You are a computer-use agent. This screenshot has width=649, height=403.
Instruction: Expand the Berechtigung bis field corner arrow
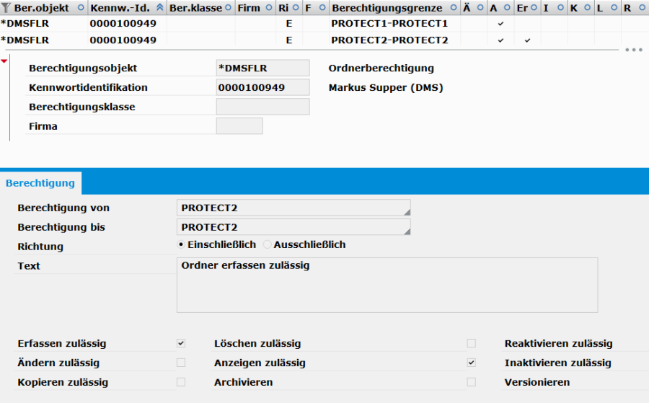coord(407,231)
